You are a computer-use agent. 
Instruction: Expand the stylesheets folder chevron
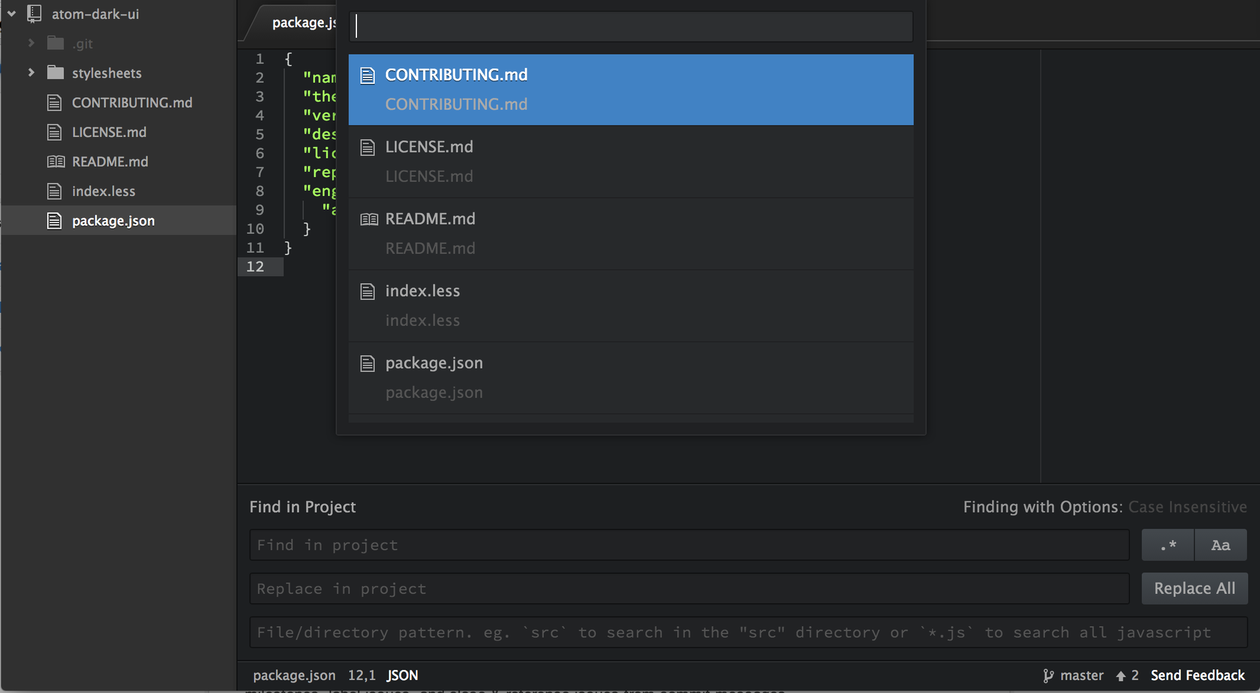31,73
